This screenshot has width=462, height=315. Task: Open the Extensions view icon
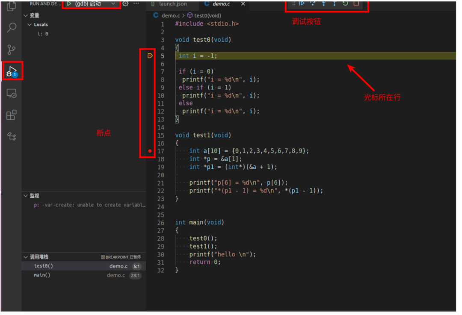[10, 115]
